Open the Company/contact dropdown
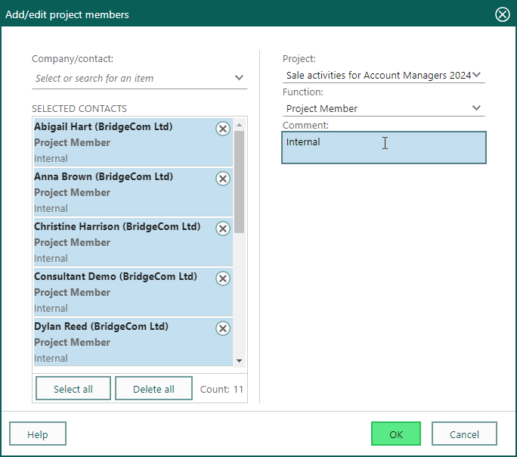 coord(239,77)
